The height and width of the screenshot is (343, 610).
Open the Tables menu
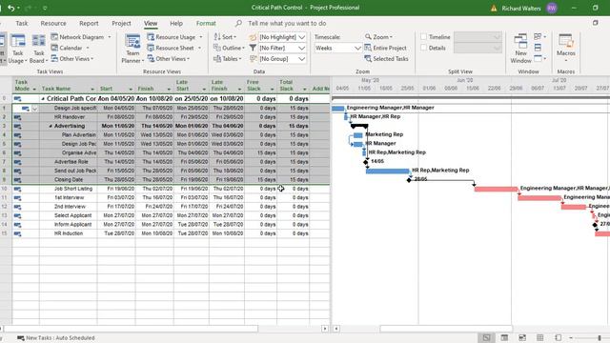tap(228, 59)
